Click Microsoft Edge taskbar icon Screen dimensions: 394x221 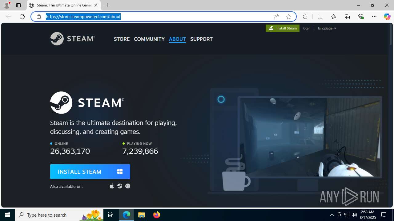[127, 215]
